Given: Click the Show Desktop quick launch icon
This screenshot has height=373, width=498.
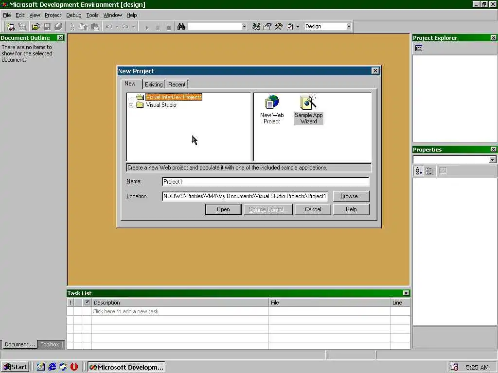Looking at the screenshot, I should tap(41, 367).
